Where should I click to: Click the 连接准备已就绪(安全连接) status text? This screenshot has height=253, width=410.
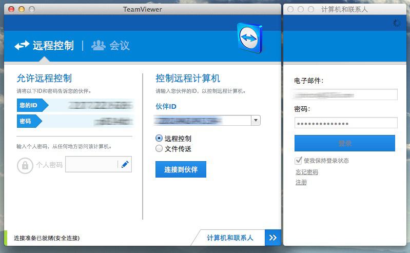tap(47, 238)
